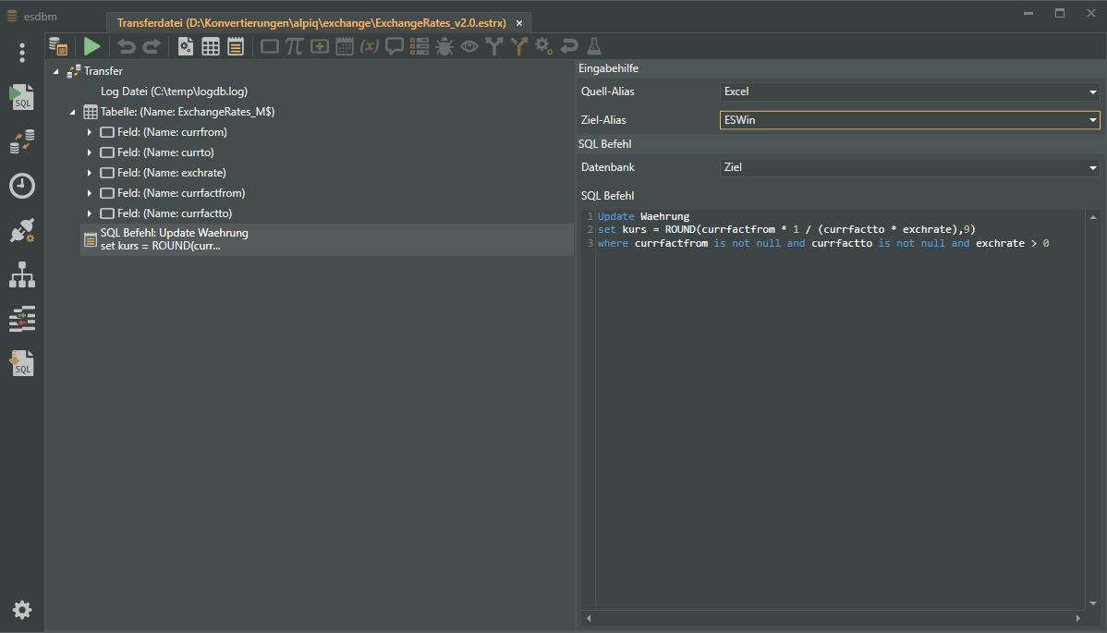
Task: Open settings via the gear icon
Action: [22, 610]
